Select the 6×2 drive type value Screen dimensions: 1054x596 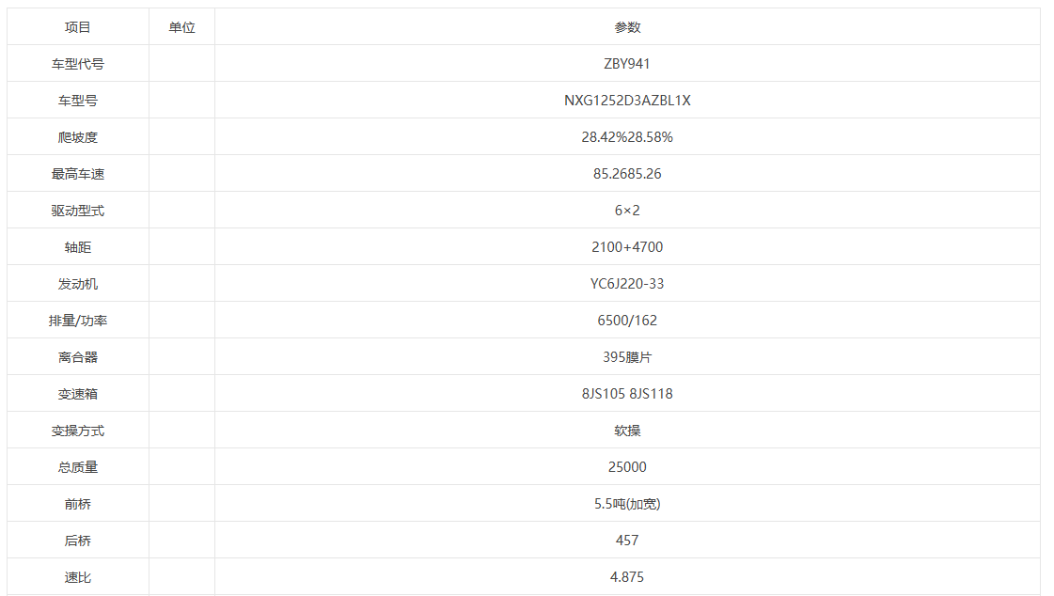tap(627, 211)
